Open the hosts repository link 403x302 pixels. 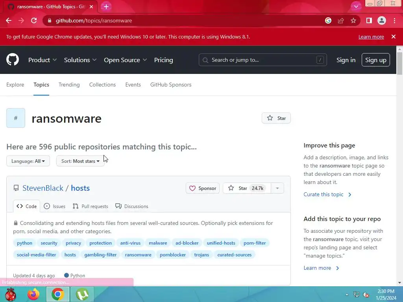80,188
